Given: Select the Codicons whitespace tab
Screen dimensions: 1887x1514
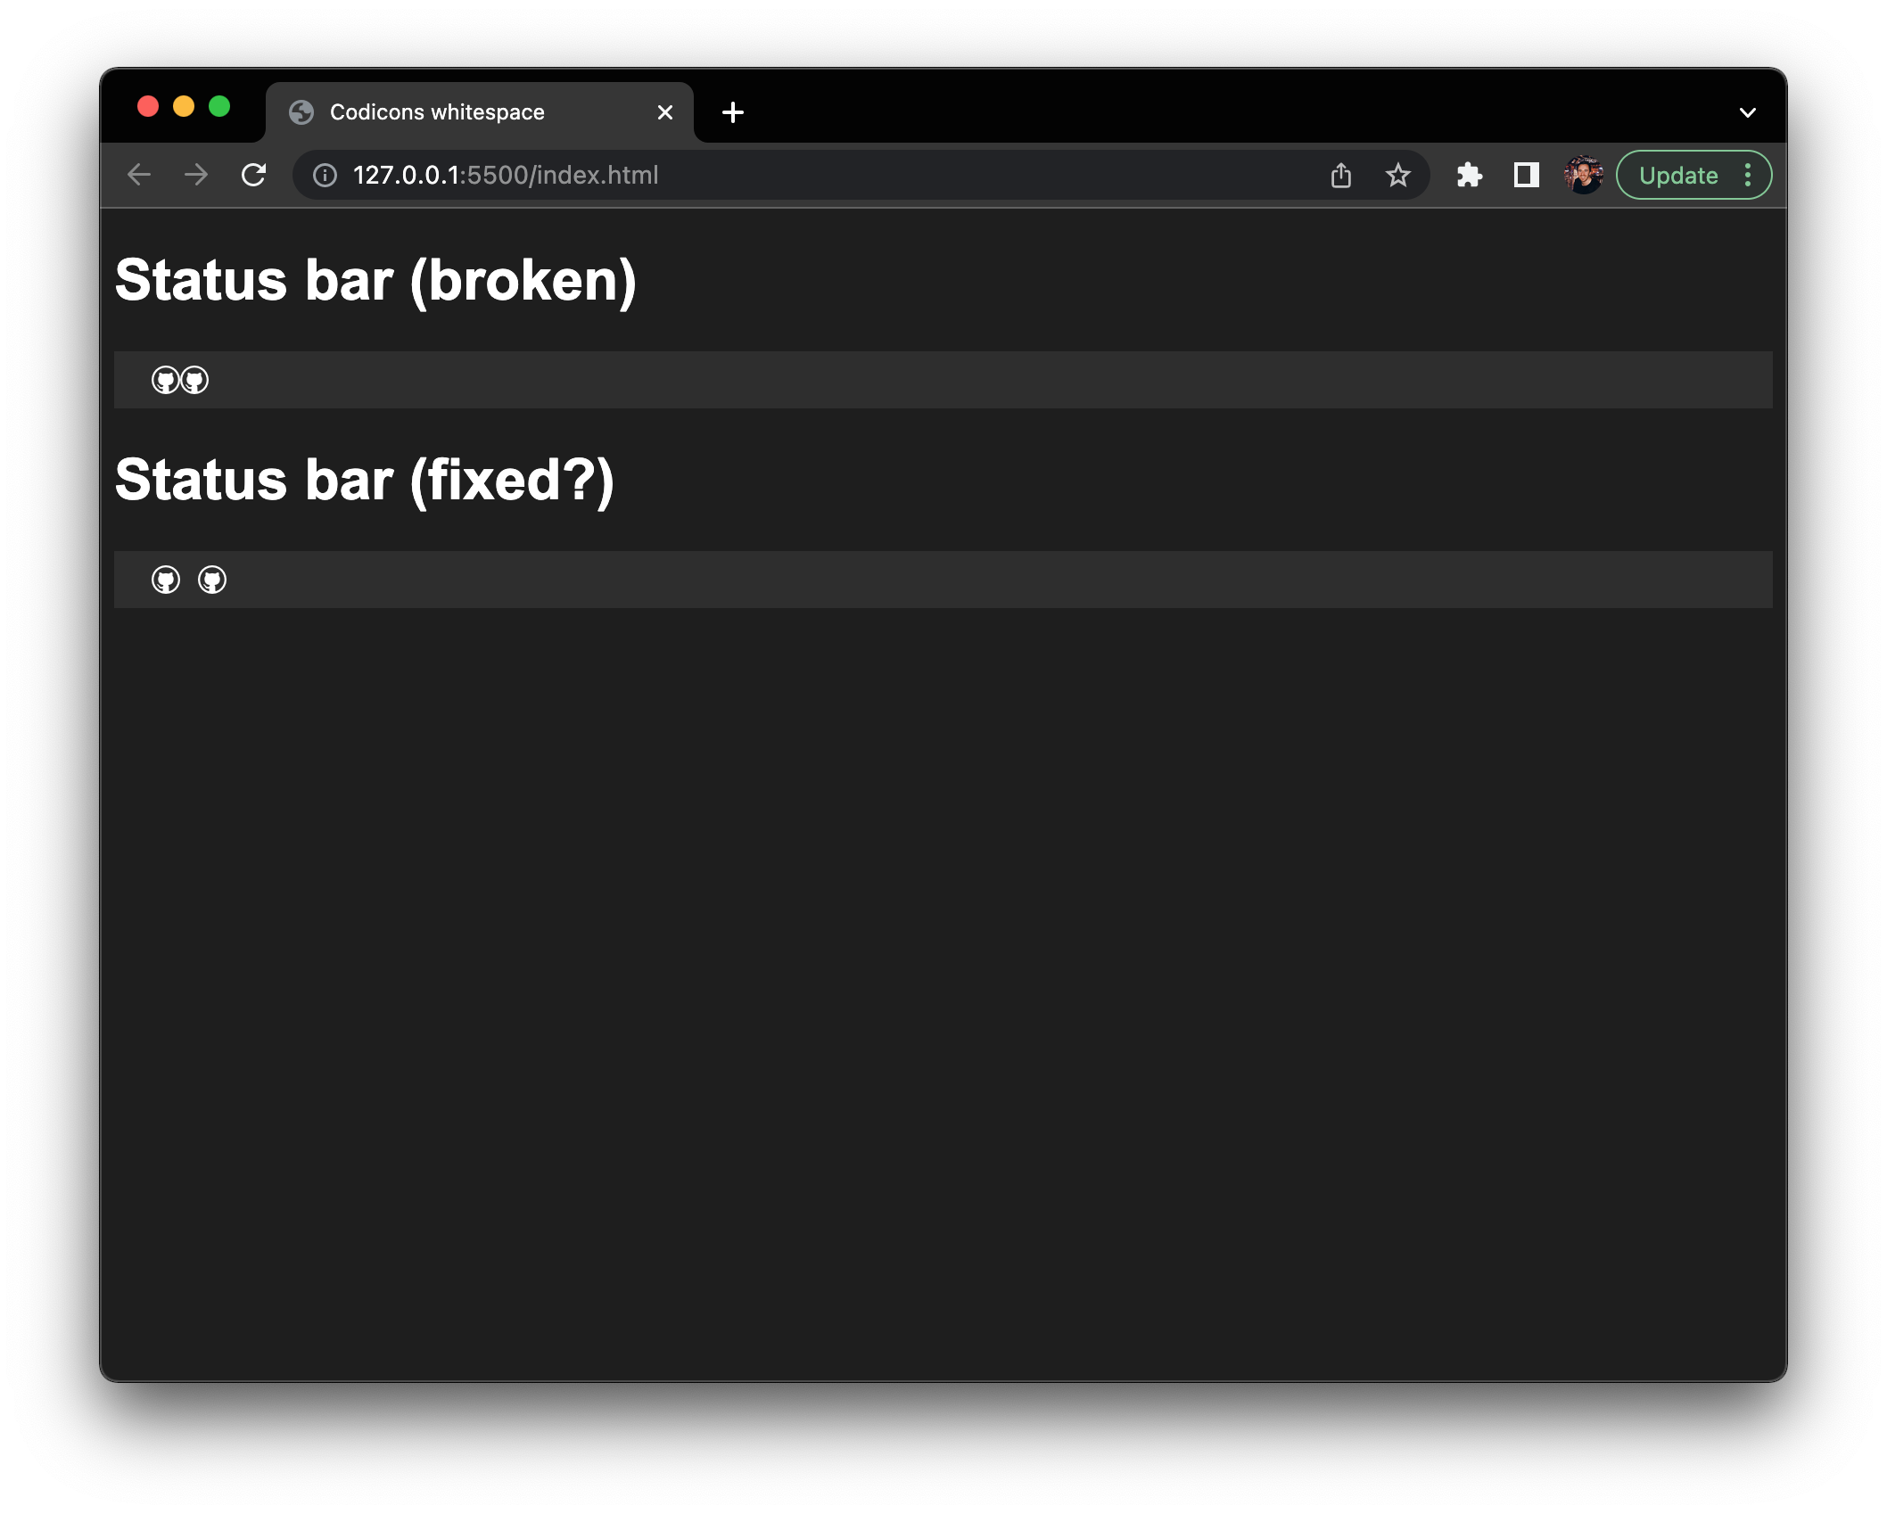Looking at the screenshot, I should (437, 113).
